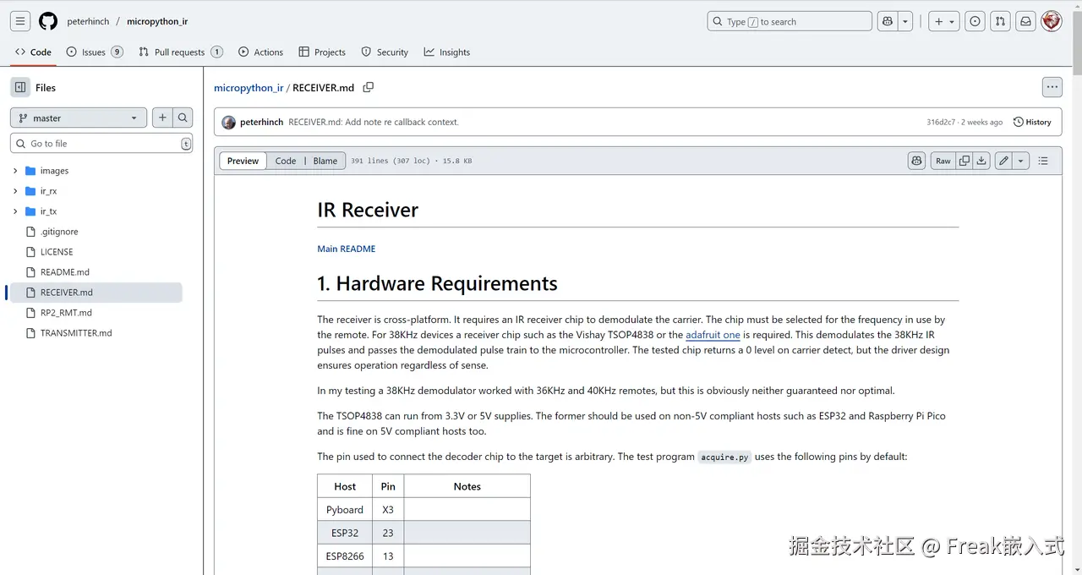The width and height of the screenshot is (1082, 575).
Task: Collapse the file tree side panel
Action: [x=20, y=87]
